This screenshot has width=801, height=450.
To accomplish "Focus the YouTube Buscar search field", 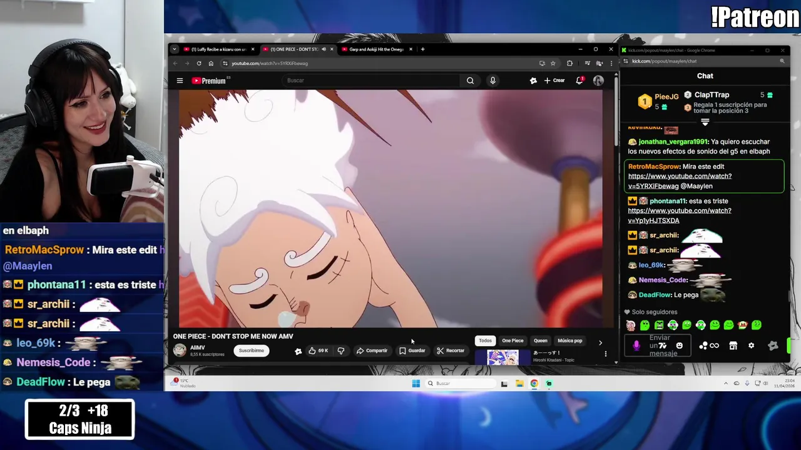I will pyautogui.click(x=372, y=81).
